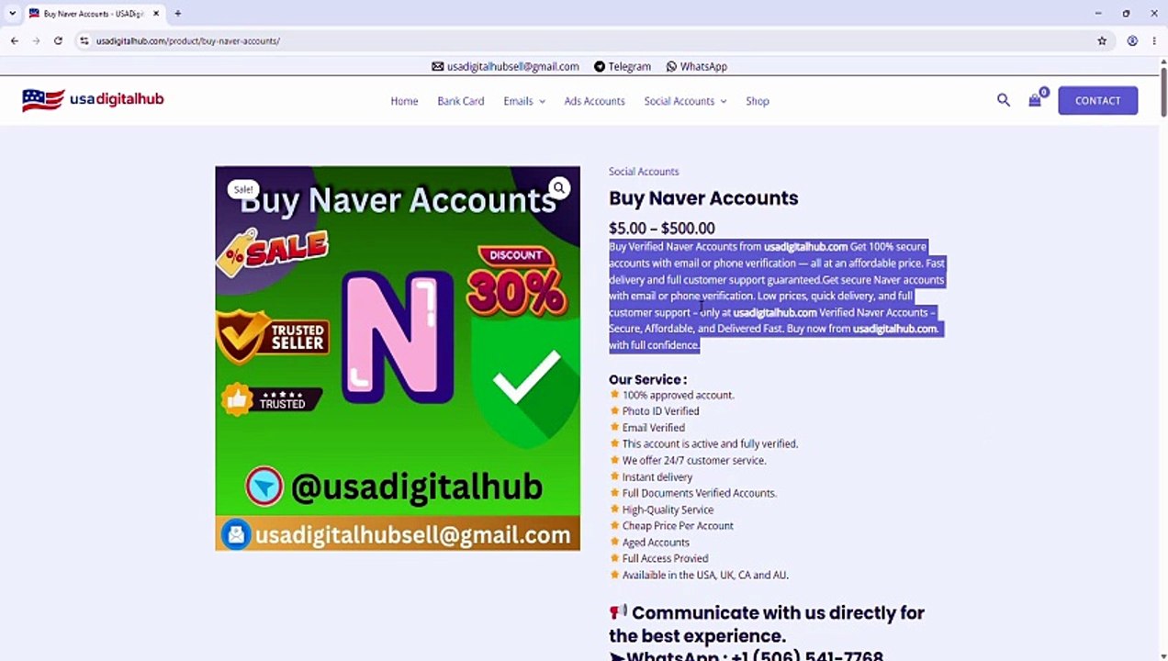This screenshot has height=661, width=1168.
Task: Click the first usadigitalhub.com link in description
Action: (x=805, y=247)
